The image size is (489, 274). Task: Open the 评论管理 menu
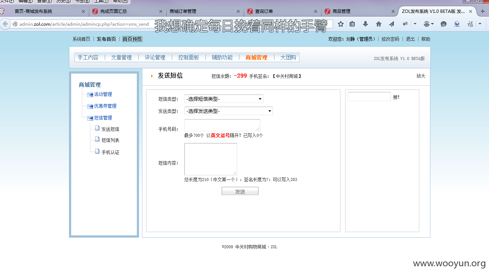(155, 58)
